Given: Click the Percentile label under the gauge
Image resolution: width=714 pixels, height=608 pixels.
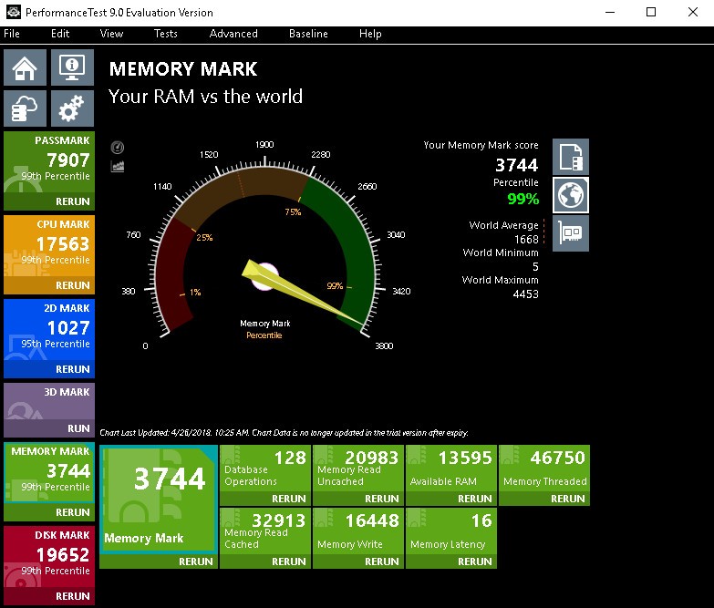Looking at the screenshot, I should (x=264, y=335).
